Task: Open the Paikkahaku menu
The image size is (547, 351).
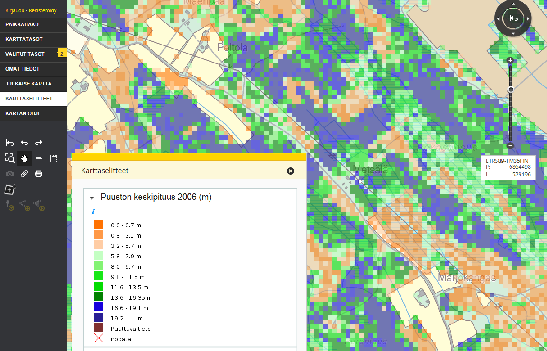Action: coord(33,24)
